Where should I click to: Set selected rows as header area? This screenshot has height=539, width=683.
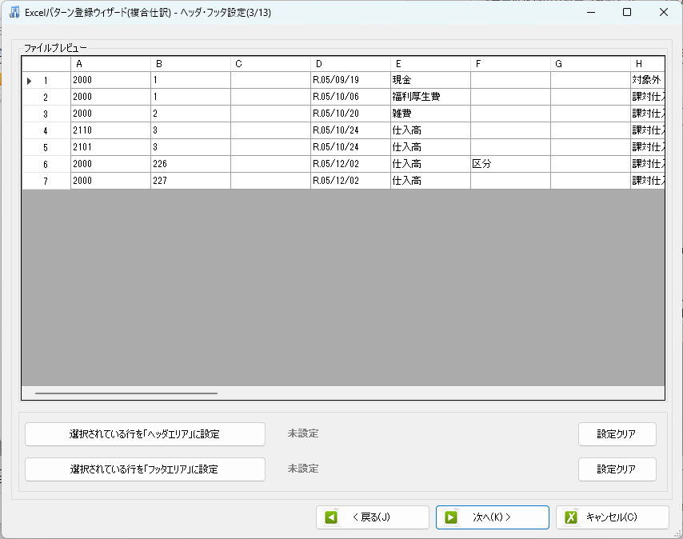(145, 434)
